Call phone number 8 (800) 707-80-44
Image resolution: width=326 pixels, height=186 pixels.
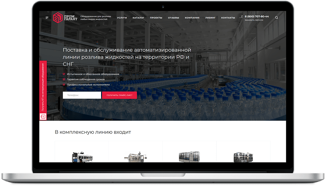(x=257, y=16)
